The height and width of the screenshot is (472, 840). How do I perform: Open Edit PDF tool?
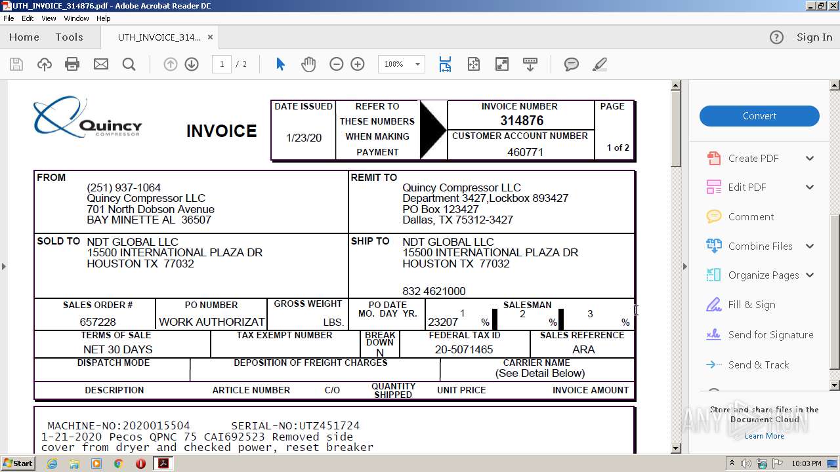pos(747,187)
